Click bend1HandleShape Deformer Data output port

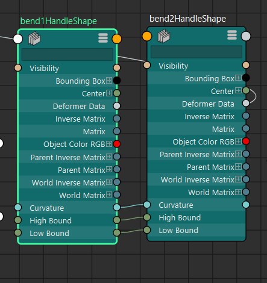(117, 106)
